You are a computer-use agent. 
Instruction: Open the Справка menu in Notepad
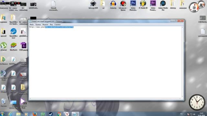tap(58, 24)
